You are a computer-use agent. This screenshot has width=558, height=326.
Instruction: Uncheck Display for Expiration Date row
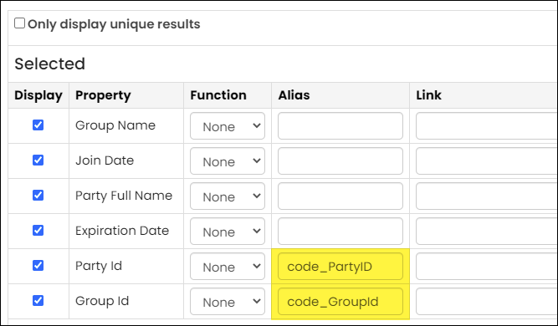click(38, 231)
